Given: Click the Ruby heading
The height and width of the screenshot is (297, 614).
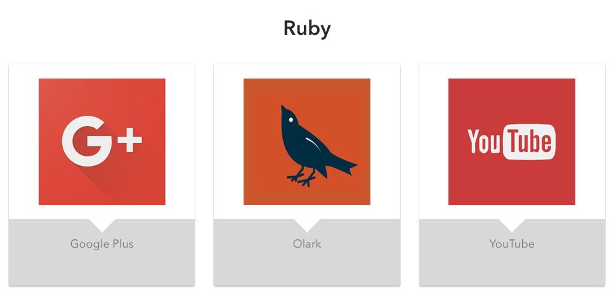Looking at the screenshot, I should coord(307,28).
